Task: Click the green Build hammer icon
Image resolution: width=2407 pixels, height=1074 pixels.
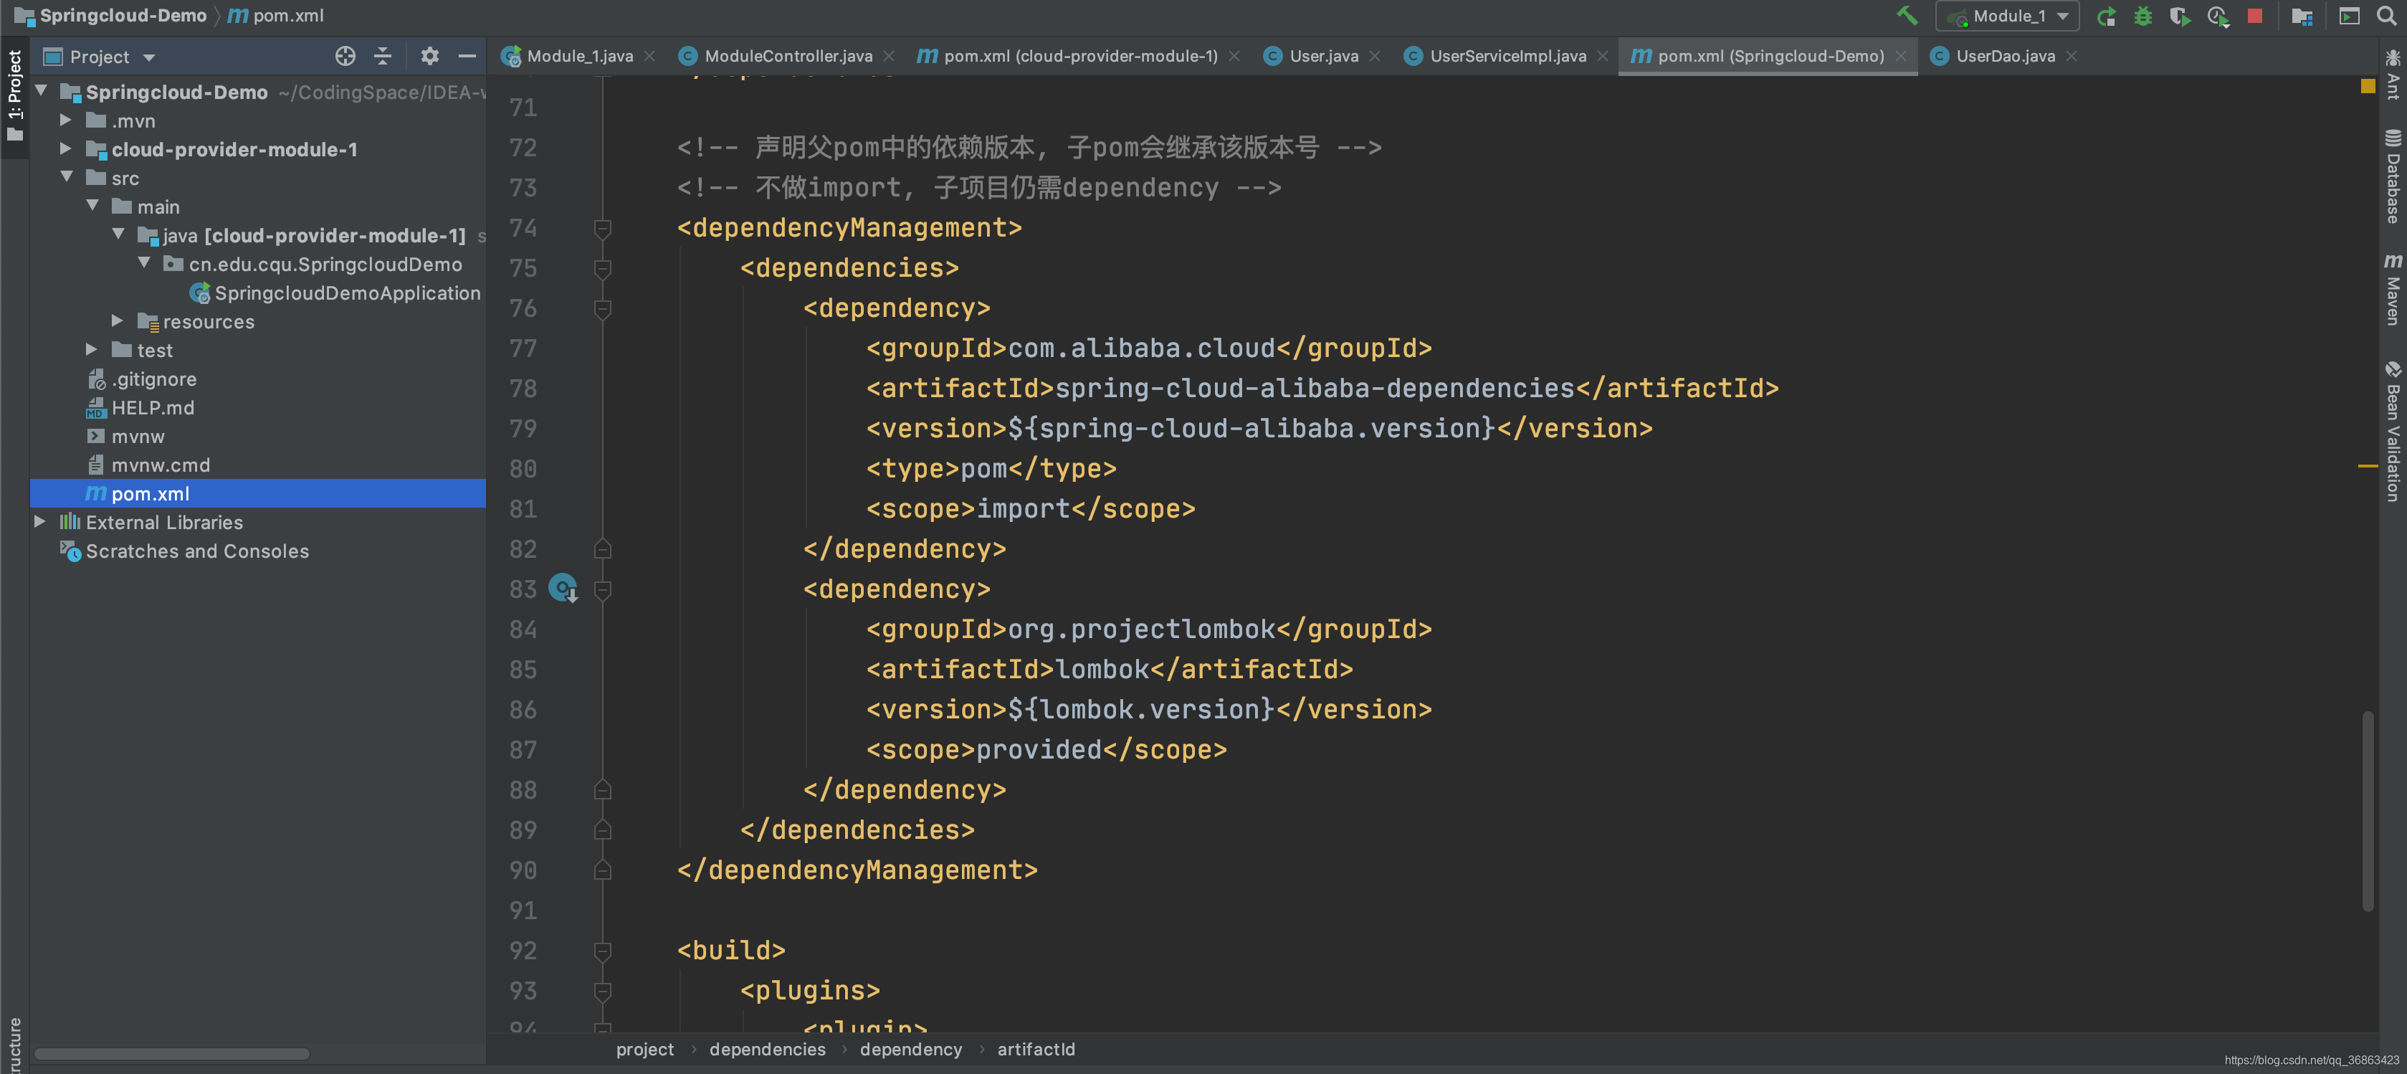Action: [1906, 16]
